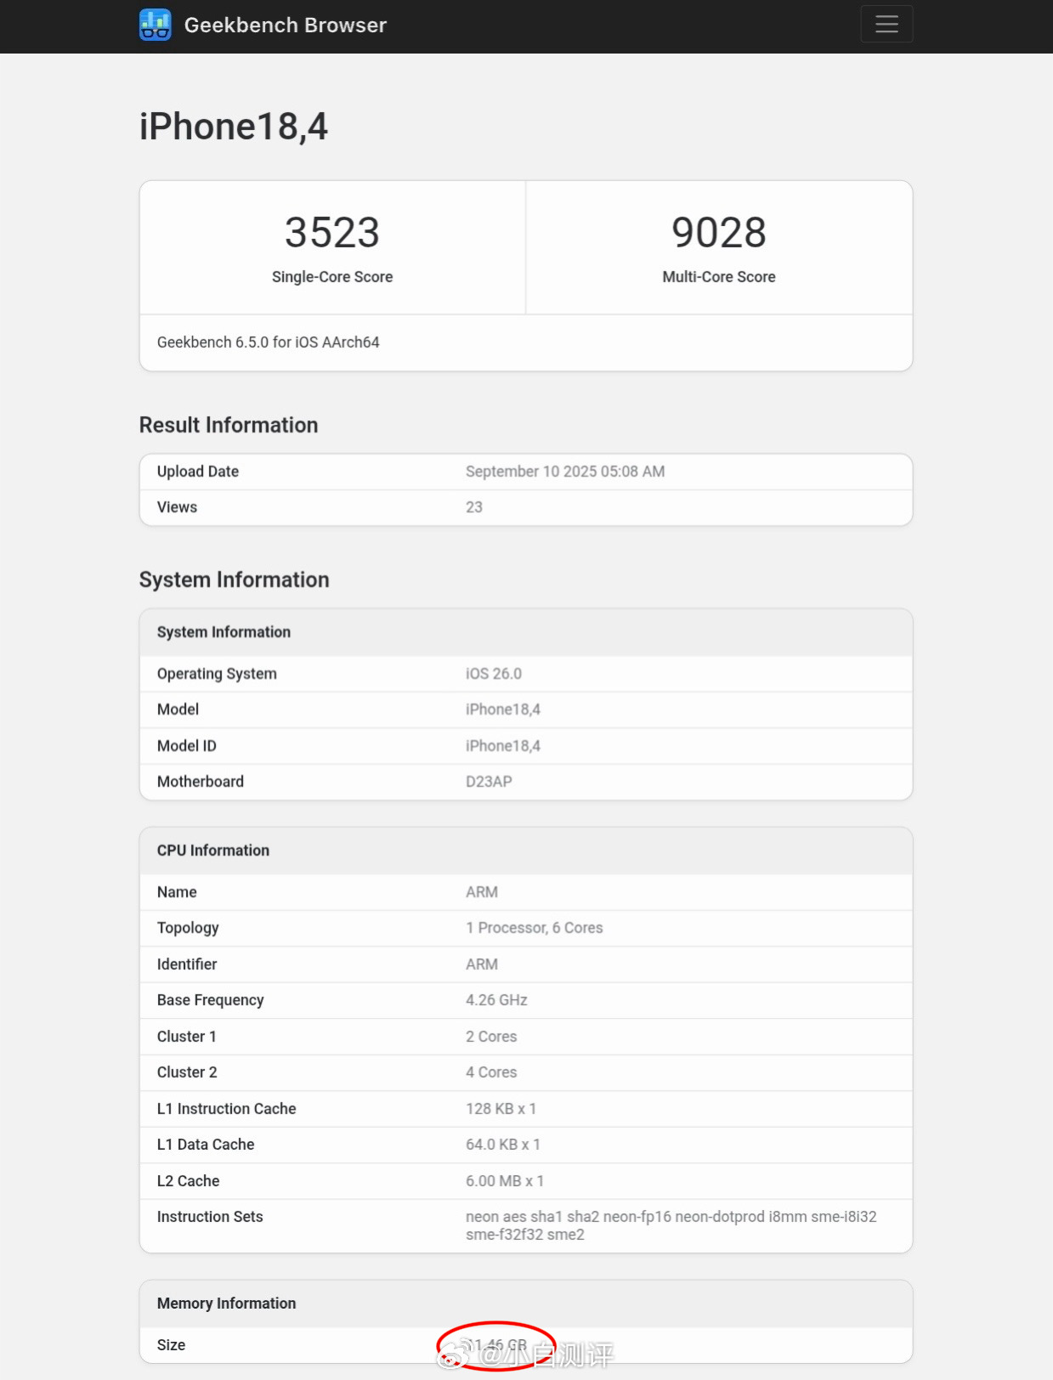Select the D23AP motherboard value

point(489,782)
